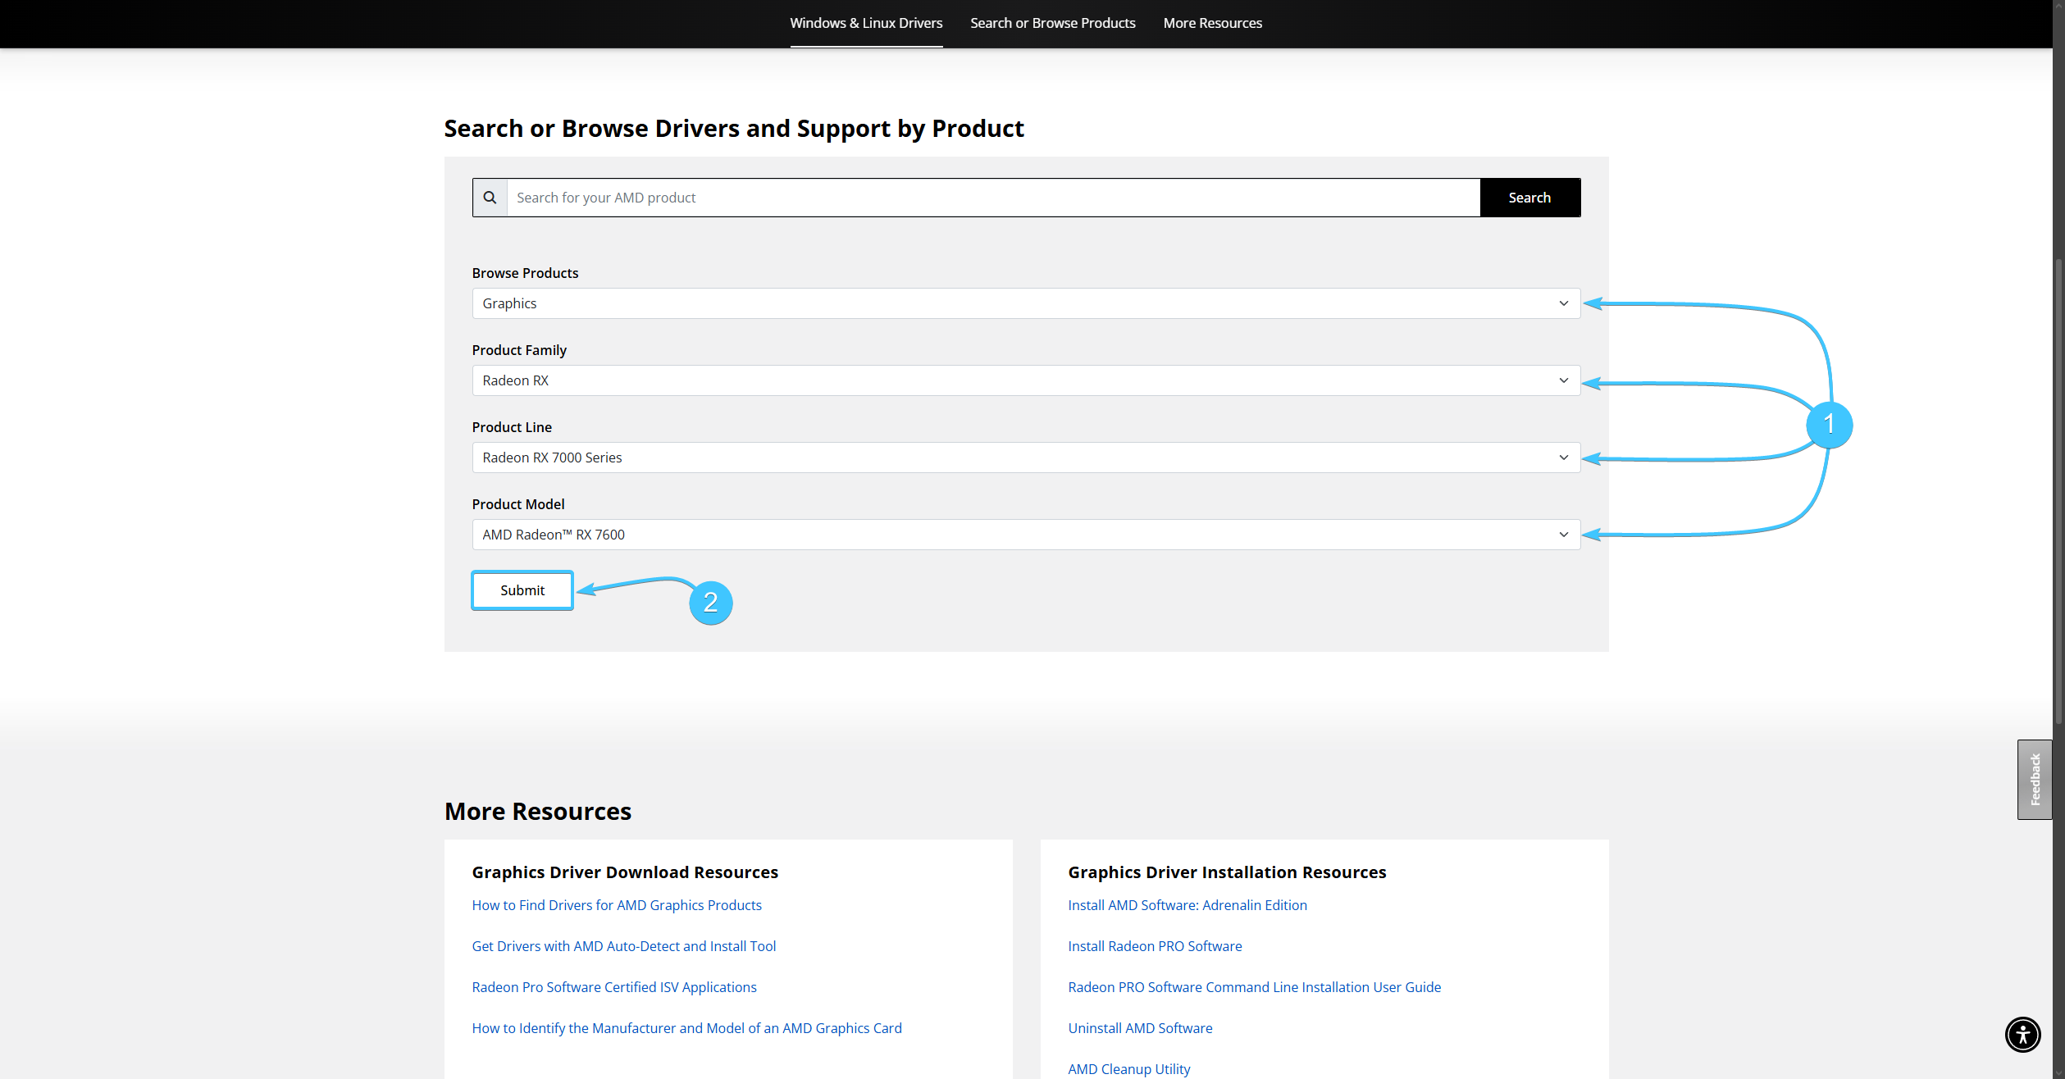Go to Windows & Linux Drivers tab
Screen dimensions: 2065x1079
click(x=866, y=23)
